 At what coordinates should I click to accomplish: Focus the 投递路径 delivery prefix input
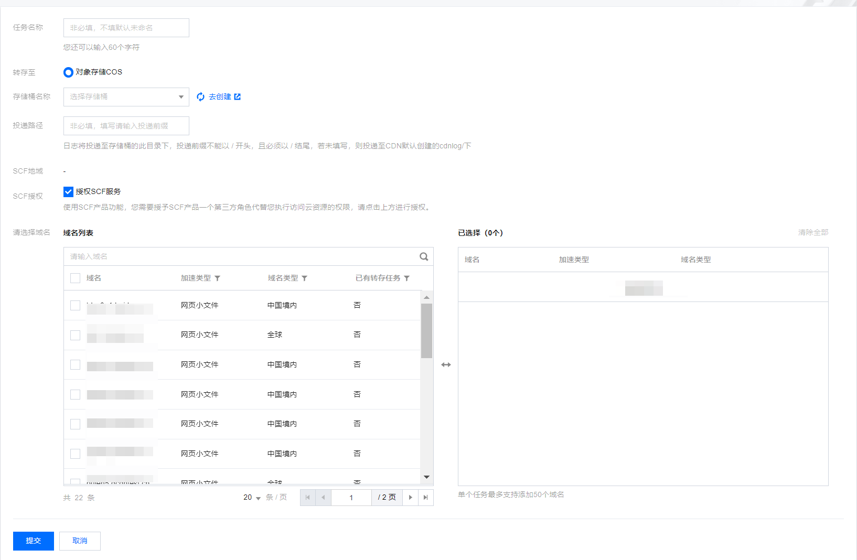point(126,126)
